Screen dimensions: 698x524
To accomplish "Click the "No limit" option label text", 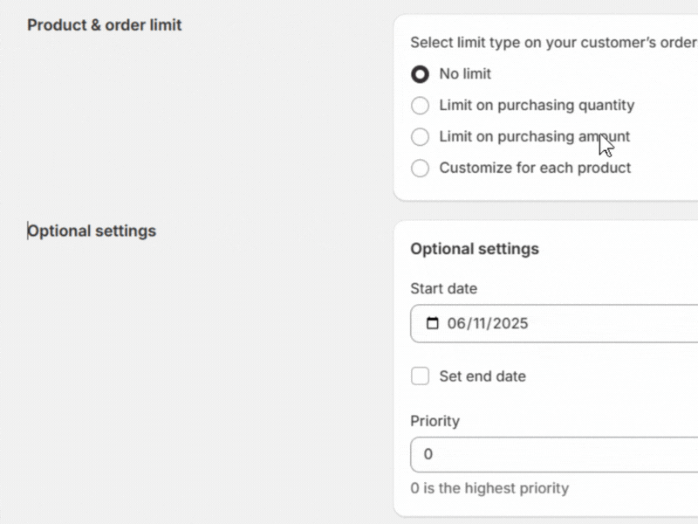I will tap(464, 74).
